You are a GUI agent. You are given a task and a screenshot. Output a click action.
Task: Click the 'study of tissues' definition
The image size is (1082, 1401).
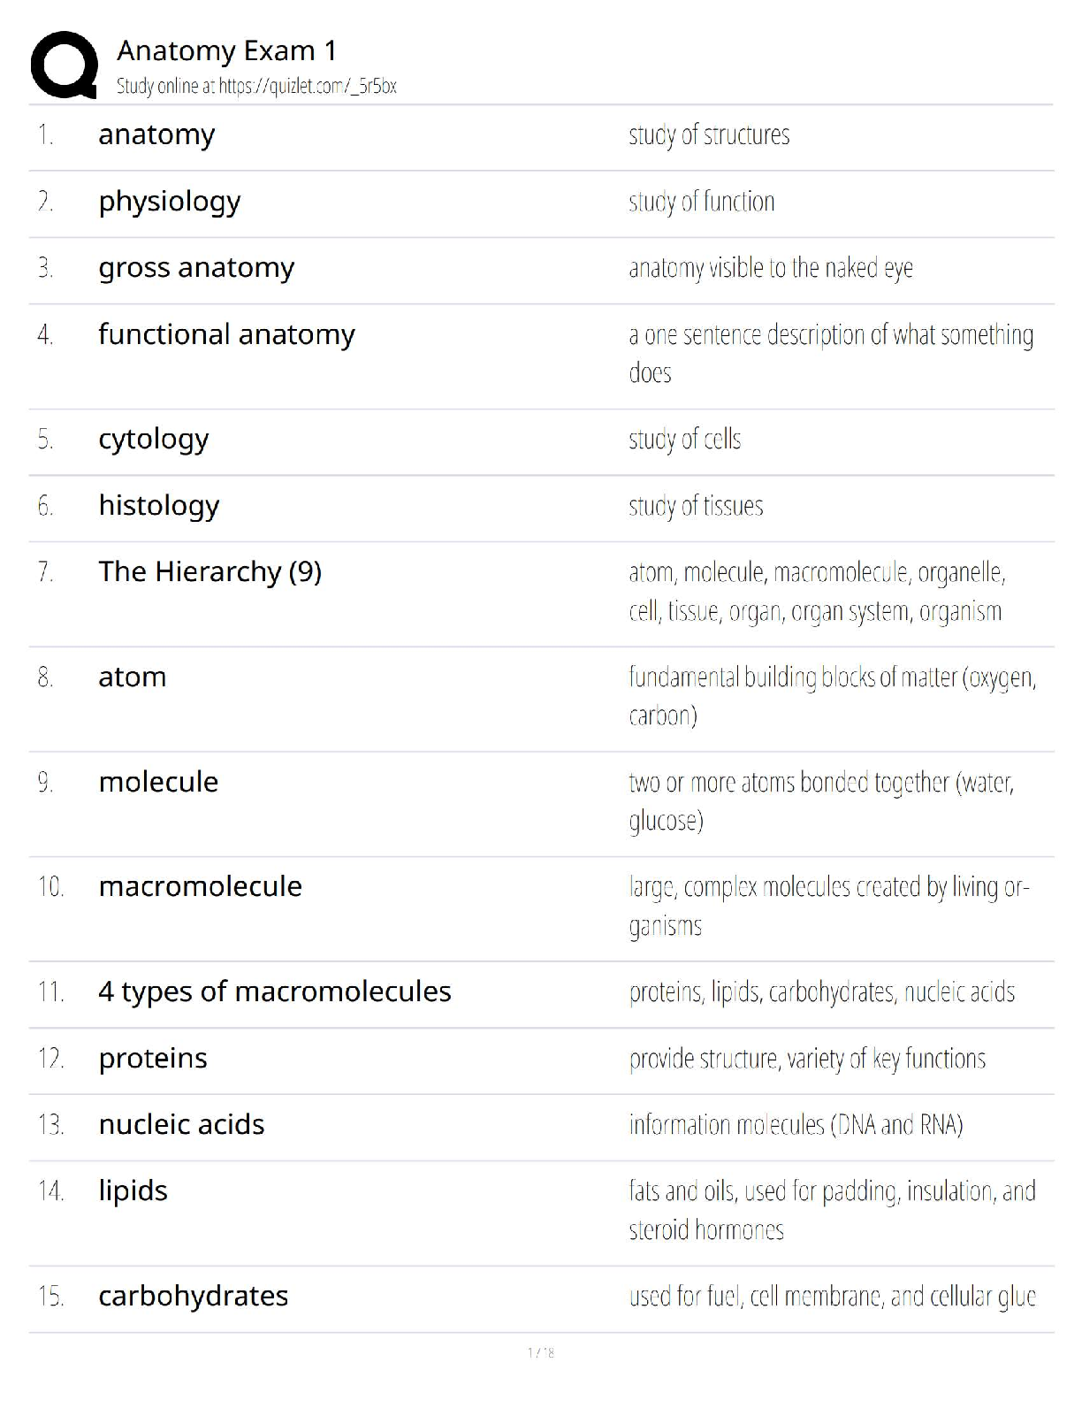coord(696,506)
